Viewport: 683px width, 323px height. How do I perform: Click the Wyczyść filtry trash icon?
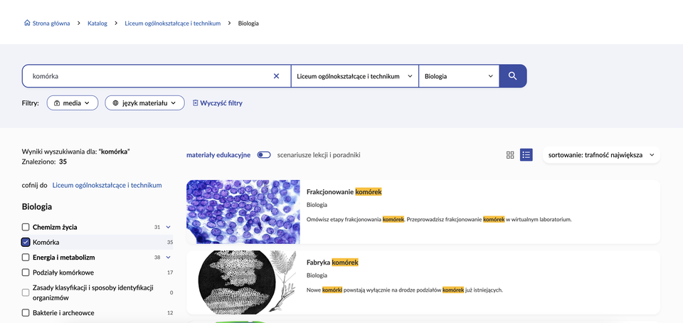[x=196, y=103]
